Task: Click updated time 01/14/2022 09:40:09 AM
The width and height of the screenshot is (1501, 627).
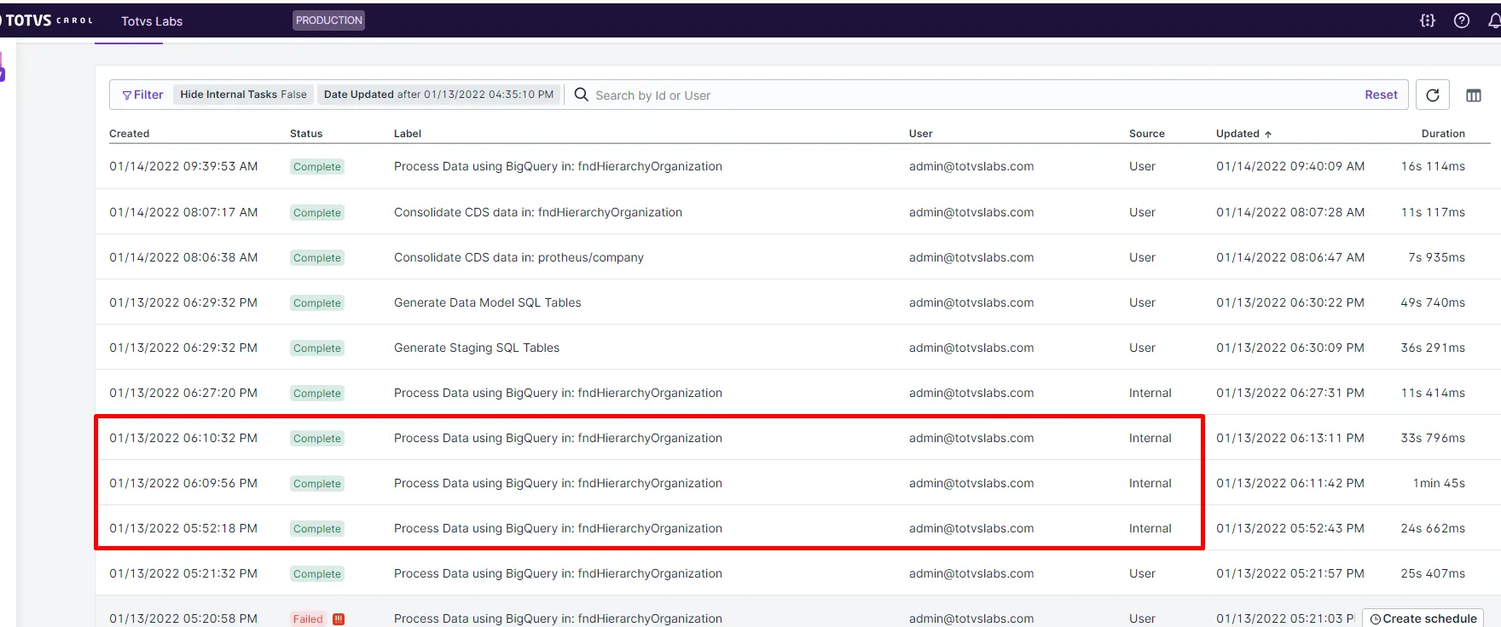Action: click(1290, 166)
